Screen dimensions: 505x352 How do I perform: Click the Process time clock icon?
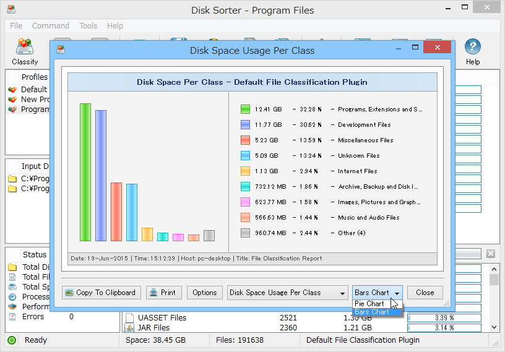point(12,297)
